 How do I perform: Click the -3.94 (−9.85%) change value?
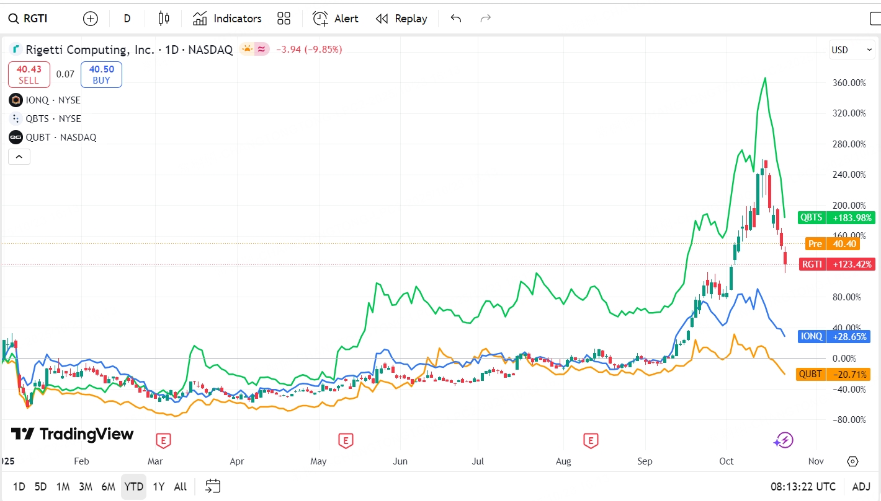tap(309, 50)
